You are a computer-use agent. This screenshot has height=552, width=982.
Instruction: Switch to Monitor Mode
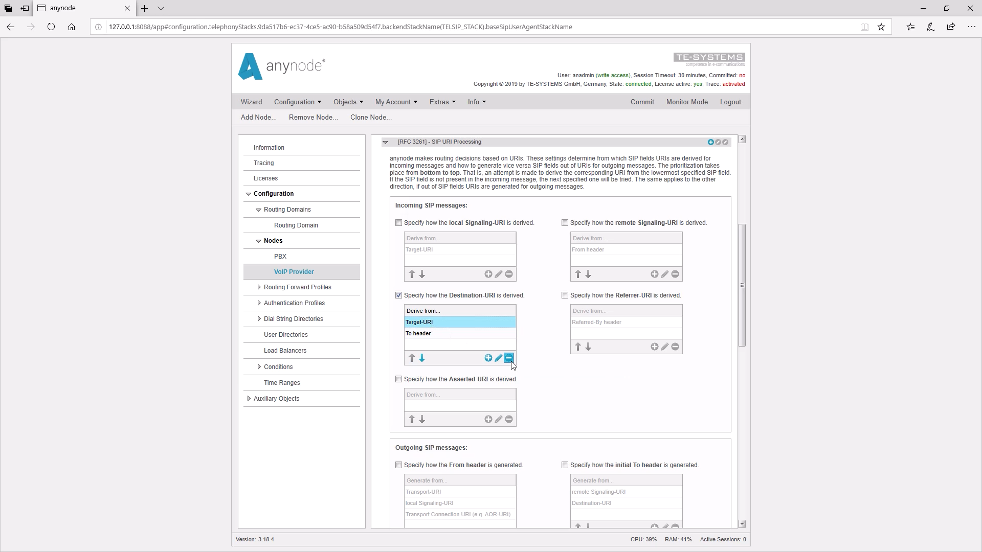687,102
